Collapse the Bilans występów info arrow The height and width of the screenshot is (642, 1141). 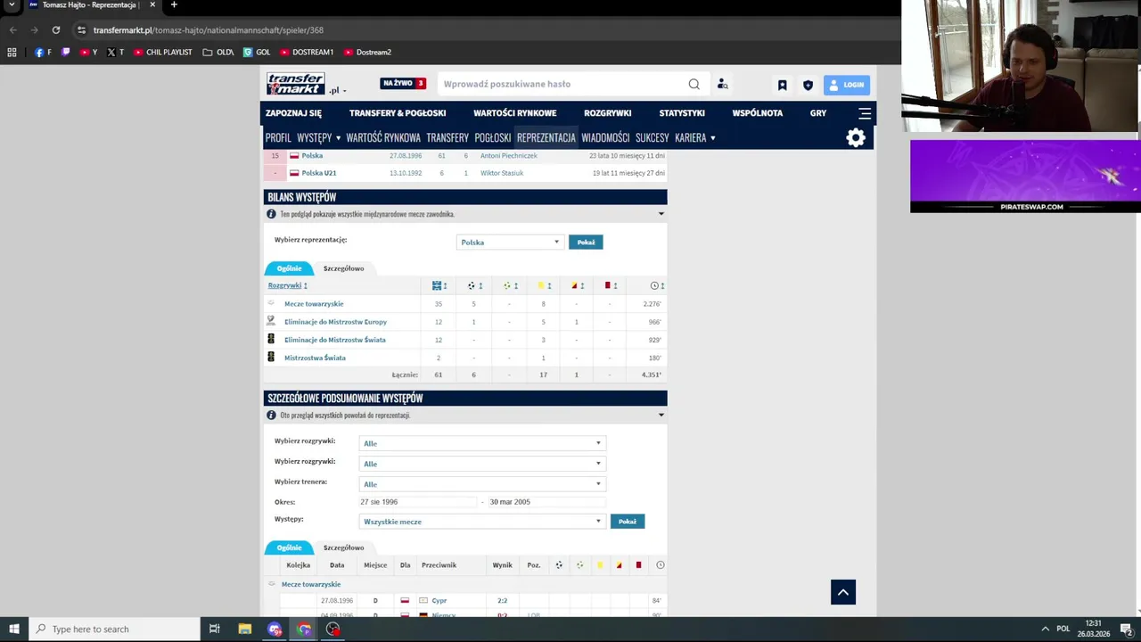click(x=661, y=214)
